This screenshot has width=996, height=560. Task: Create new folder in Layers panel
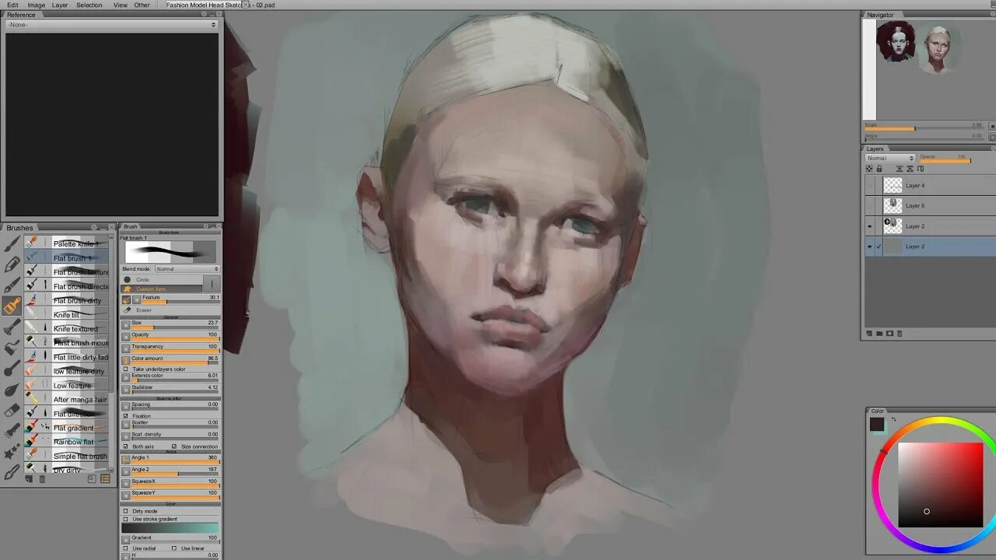click(879, 334)
